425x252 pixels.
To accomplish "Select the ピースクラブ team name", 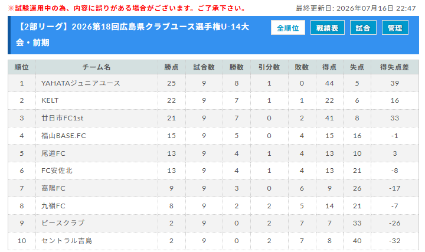I will [x=63, y=223].
